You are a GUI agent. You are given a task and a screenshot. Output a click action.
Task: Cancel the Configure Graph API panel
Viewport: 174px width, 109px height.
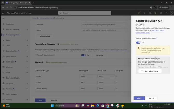(x=152, y=98)
